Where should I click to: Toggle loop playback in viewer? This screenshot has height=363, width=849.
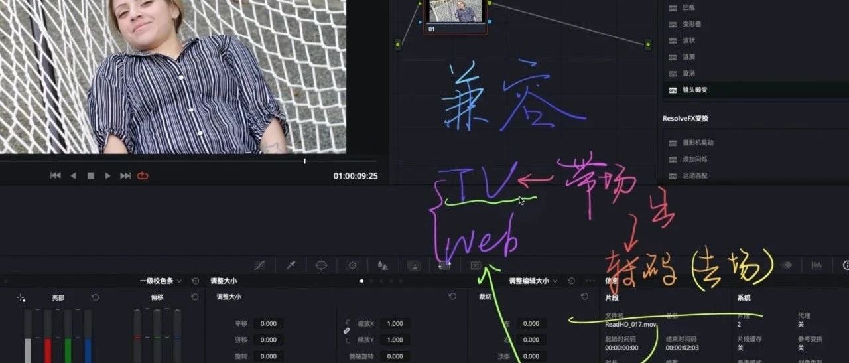click(x=143, y=175)
